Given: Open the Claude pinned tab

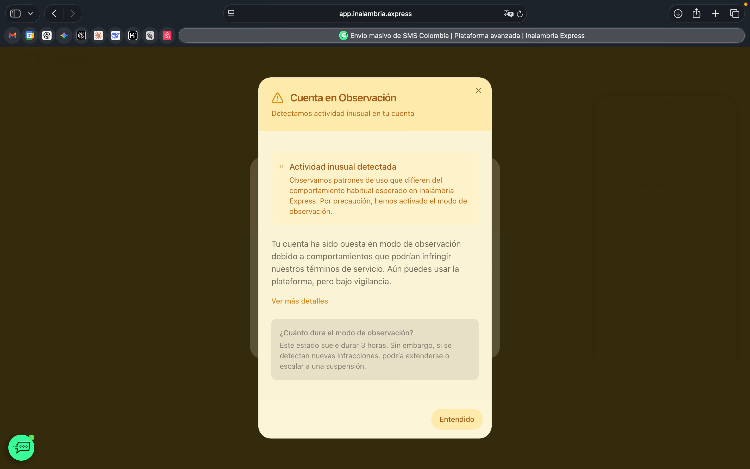Looking at the screenshot, I should tap(98, 36).
